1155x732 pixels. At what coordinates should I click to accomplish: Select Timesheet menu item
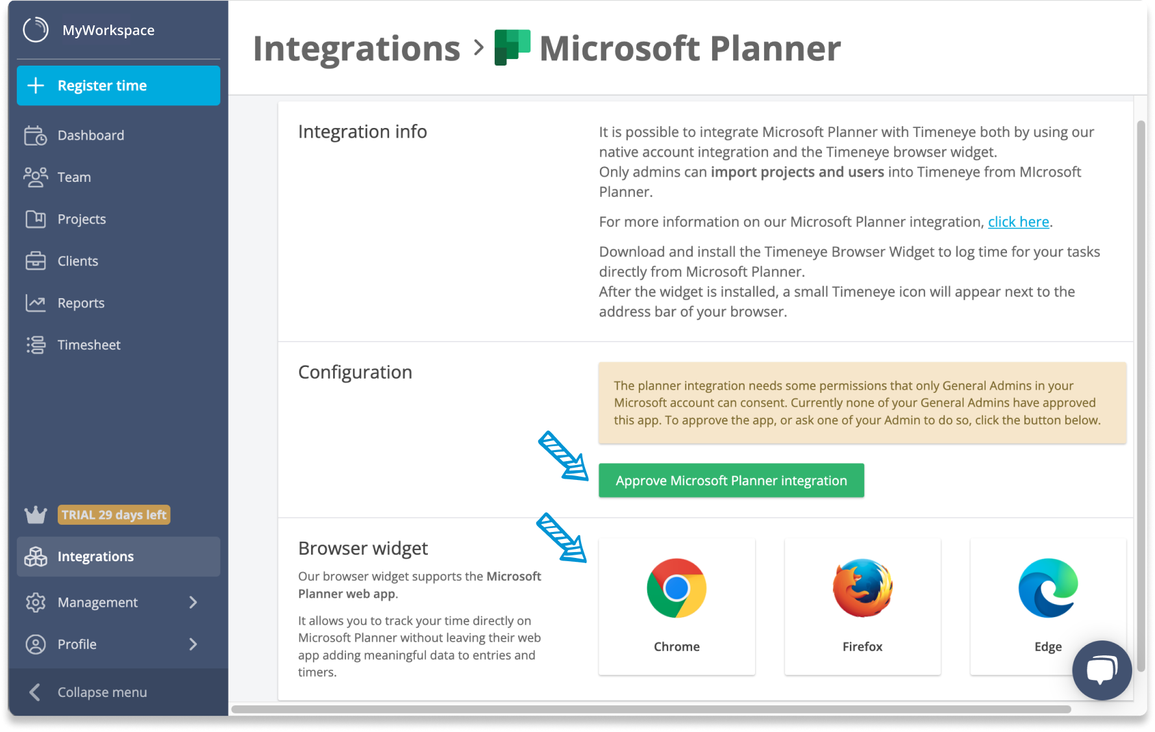[118, 345]
